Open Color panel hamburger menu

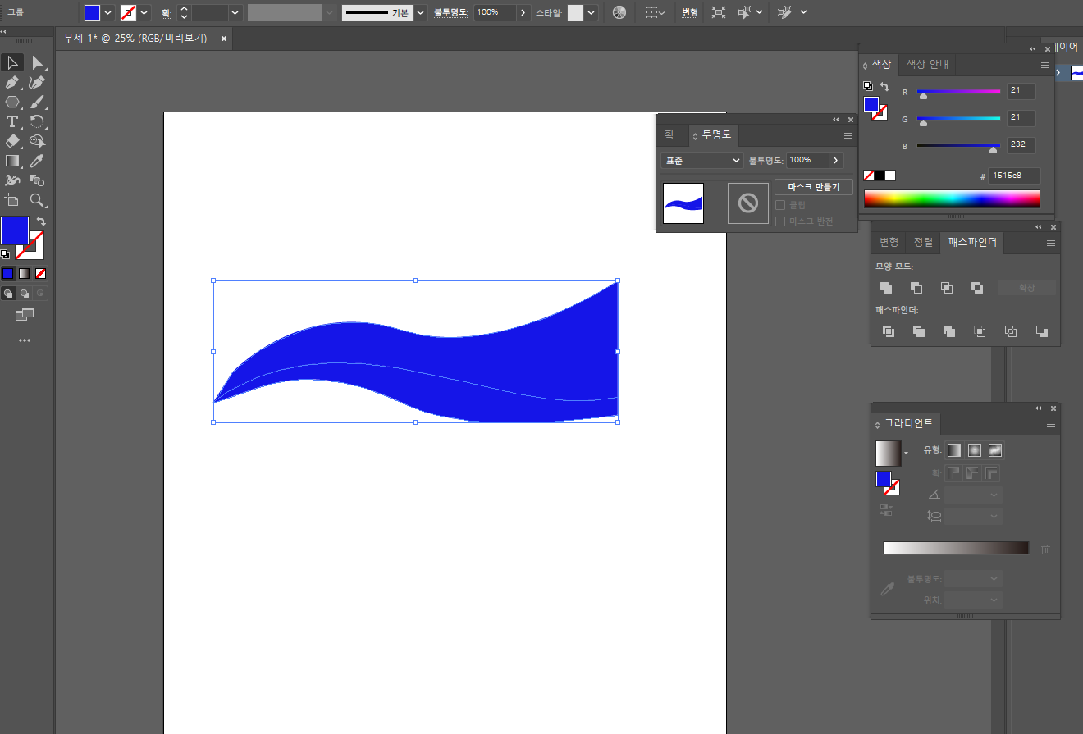click(1045, 65)
